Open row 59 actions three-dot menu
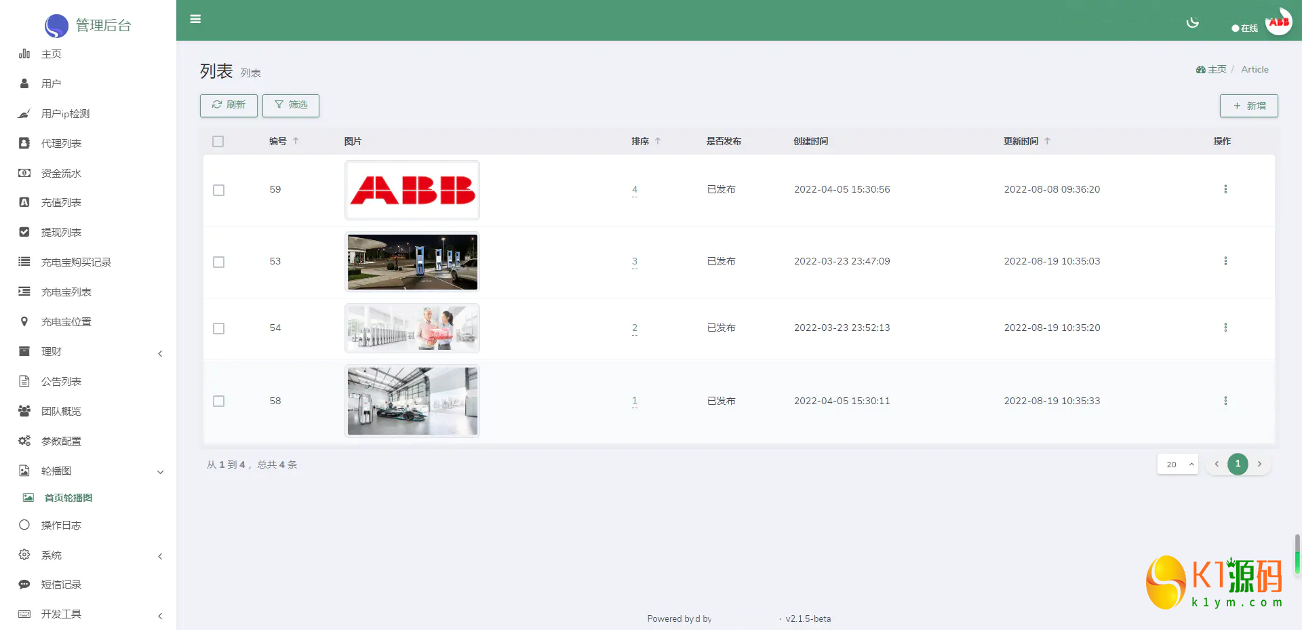The height and width of the screenshot is (630, 1302). pyautogui.click(x=1225, y=189)
